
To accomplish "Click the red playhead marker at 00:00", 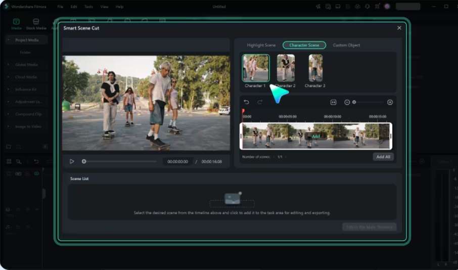I will coord(243,111).
